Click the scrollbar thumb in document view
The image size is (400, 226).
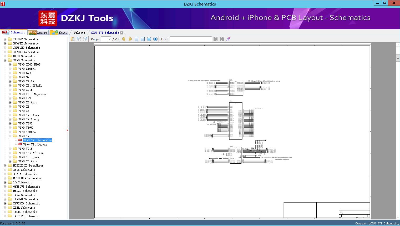(x=398, y=58)
